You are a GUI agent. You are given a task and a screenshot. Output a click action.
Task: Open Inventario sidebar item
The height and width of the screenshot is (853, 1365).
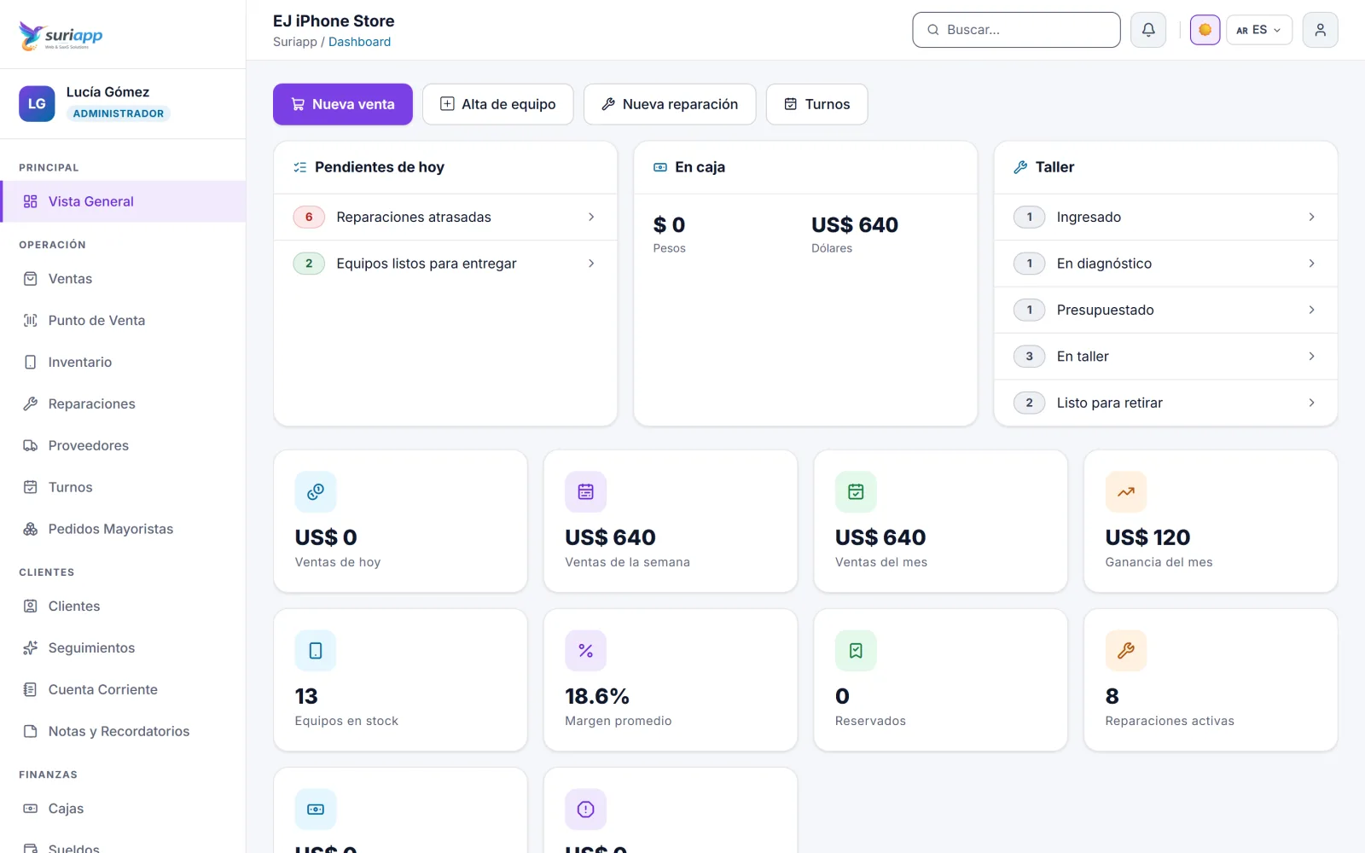[x=123, y=363]
